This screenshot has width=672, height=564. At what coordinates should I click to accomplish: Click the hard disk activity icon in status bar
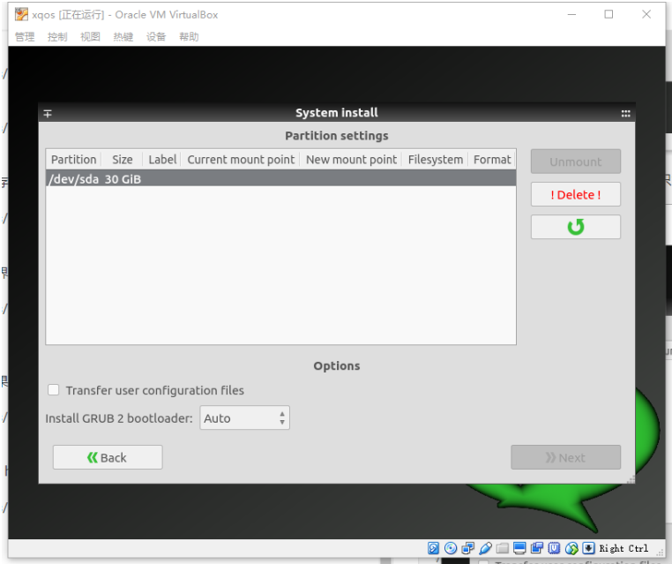[x=433, y=548]
